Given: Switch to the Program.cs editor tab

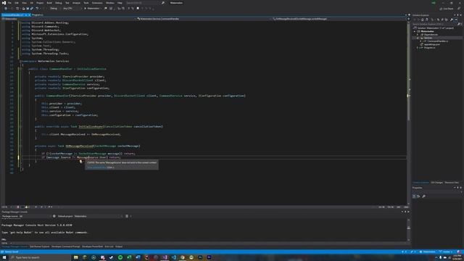Looking at the screenshot, I should [38, 14].
